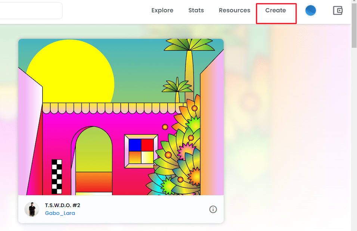Click inside the search field
This screenshot has width=357, height=231.
pyautogui.click(x=31, y=11)
